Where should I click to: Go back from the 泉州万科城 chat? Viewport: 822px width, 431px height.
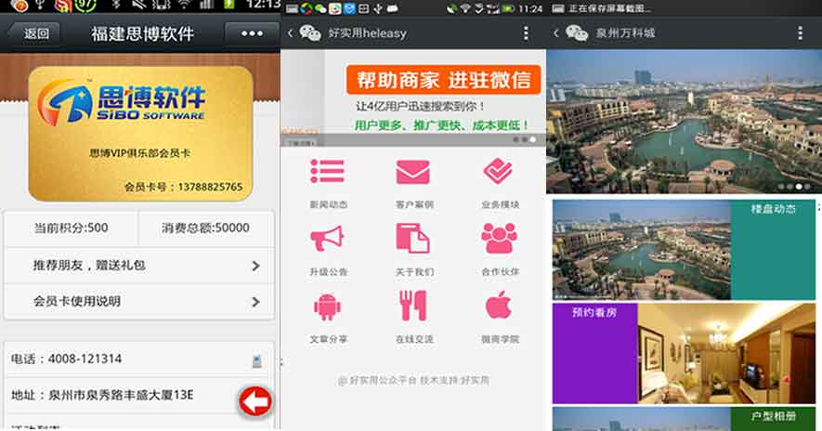pyautogui.click(x=556, y=33)
